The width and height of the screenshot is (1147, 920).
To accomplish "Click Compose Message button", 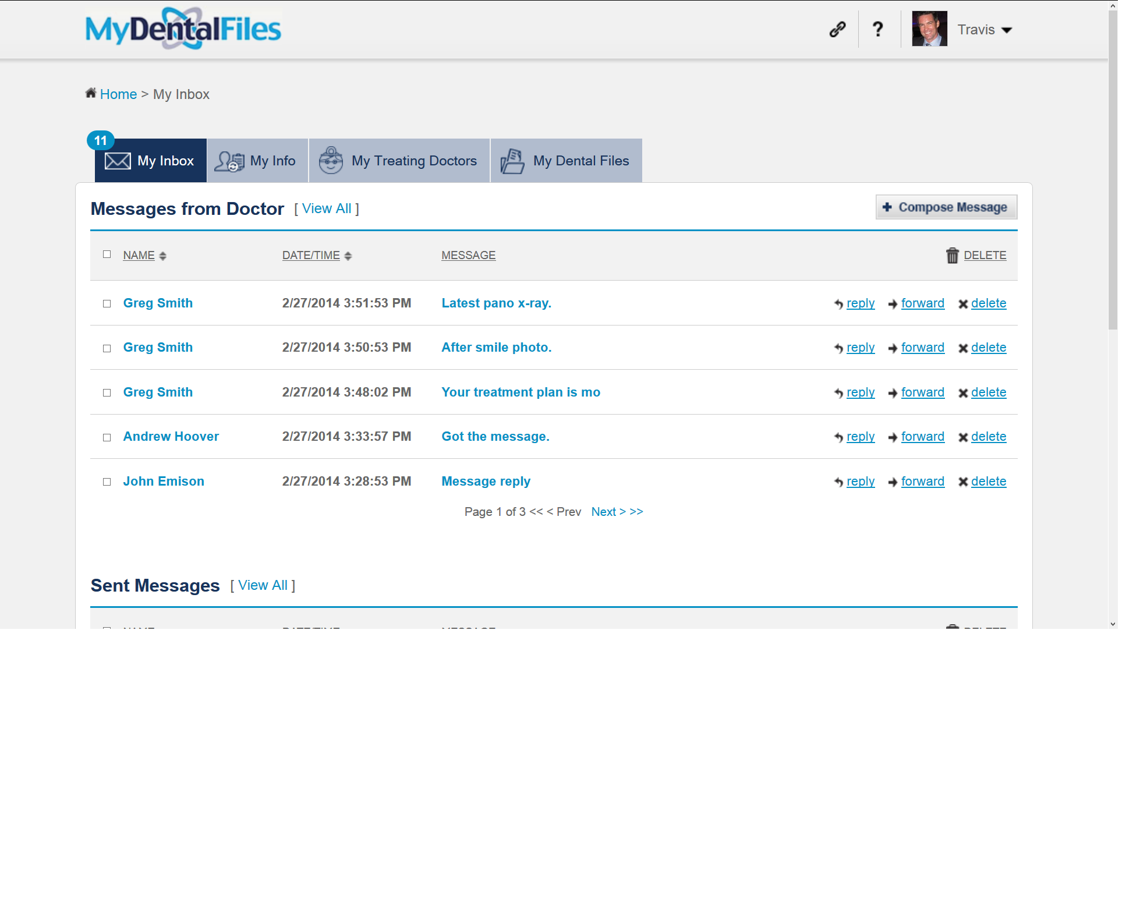I will pos(946,207).
